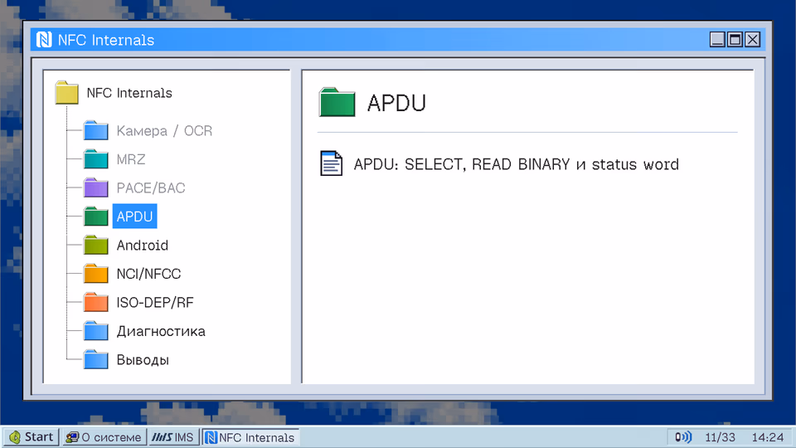Maximize the NFC Internals window
The image size is (796, 448).
(x=735, y=39)
